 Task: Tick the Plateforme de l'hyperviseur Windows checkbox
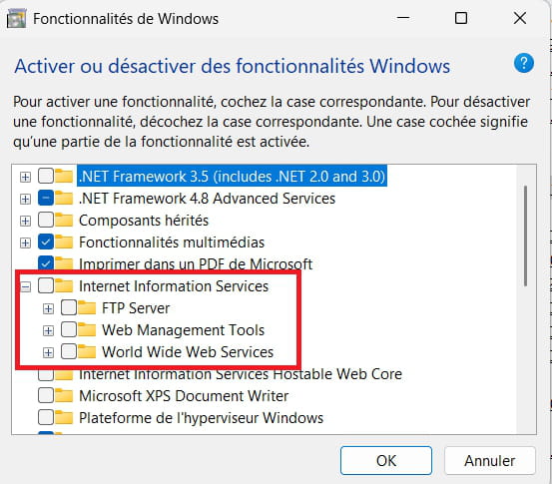[x=46, y=418]
